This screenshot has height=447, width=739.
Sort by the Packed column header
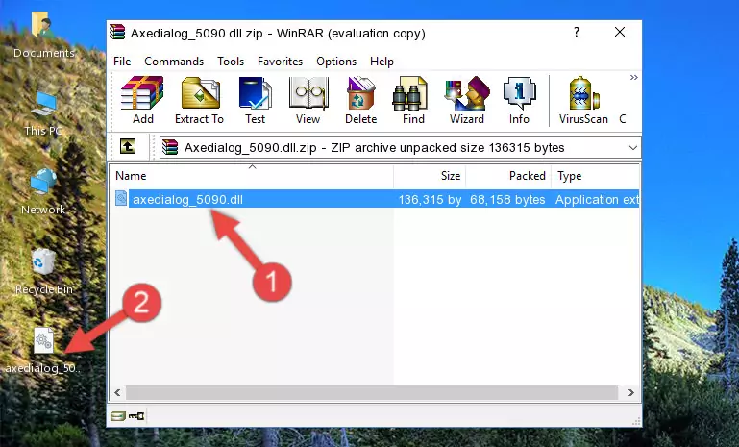pyautogui.click(x=508, y=176)
